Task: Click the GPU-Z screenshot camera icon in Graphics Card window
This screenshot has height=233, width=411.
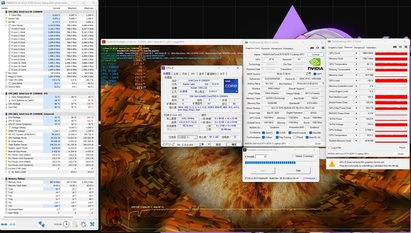Action: click(312, 48)
